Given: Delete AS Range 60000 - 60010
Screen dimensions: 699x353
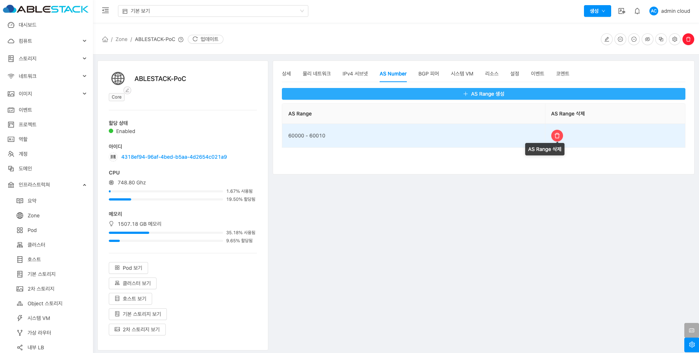Looking at the screenshot, I should tap(557, 136).
